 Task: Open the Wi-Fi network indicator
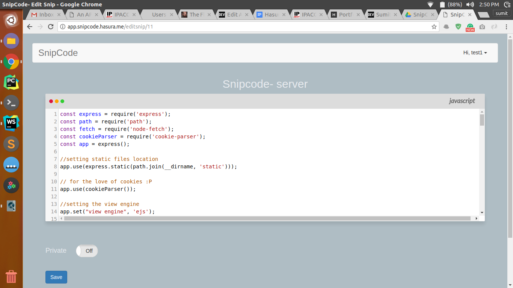point(430,4)
